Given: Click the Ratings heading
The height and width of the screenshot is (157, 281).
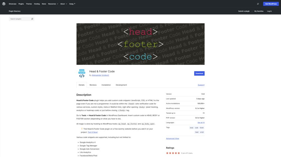Looking at the screenshot, I should click(170, 148).
